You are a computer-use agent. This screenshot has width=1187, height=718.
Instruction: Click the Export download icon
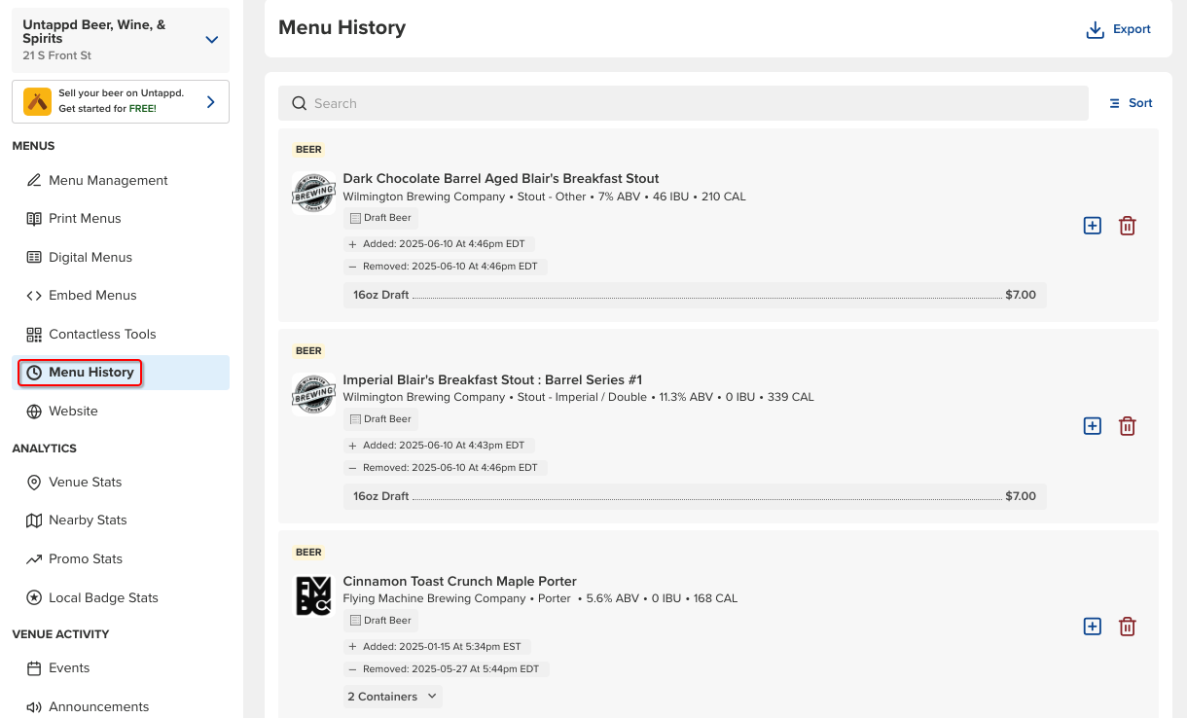click(1097, 30)
